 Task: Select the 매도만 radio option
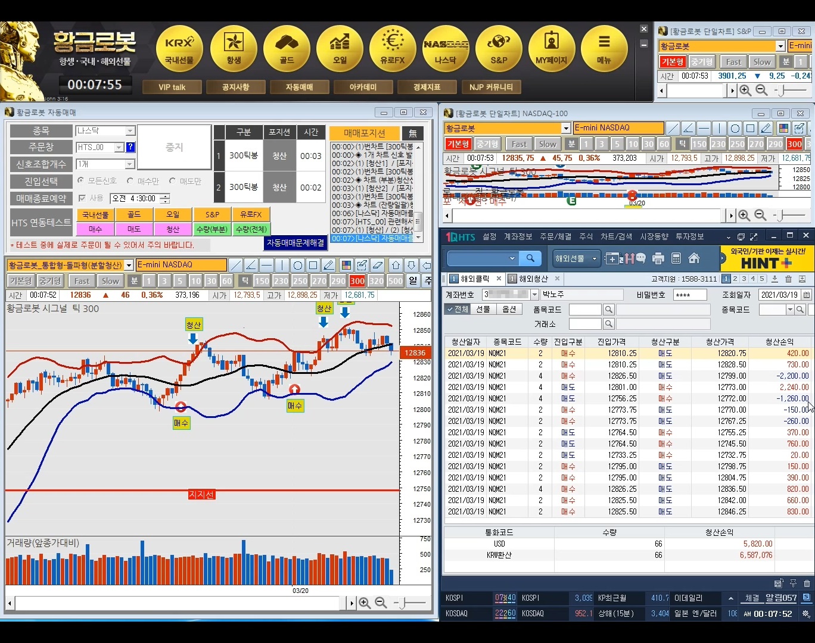click(172, 180)
